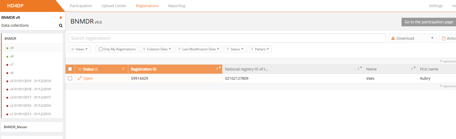This screenshot has width=456, height=139.
Task: Open the Last Modification Date filter
Action: [x=199, y=49]
